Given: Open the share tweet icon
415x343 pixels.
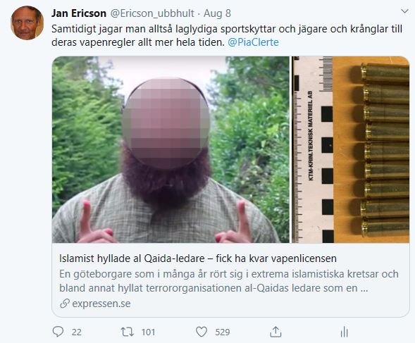Looking at the screenshot, I should click(x=275, y=332).
